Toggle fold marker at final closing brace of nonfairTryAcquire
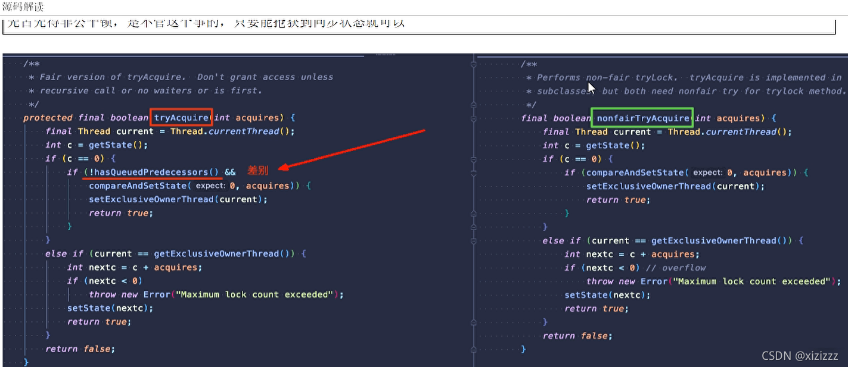The image size is (848, 367). pyautogui.click(x=474, y=349)
